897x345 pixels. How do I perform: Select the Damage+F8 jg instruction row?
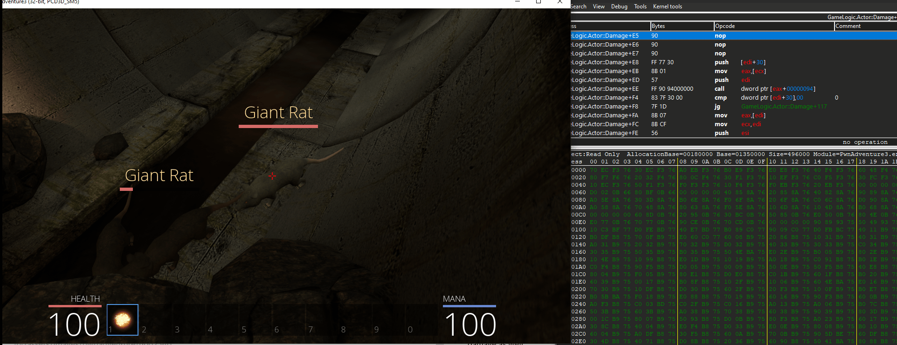pyautogui.click(x=734, y=107)
